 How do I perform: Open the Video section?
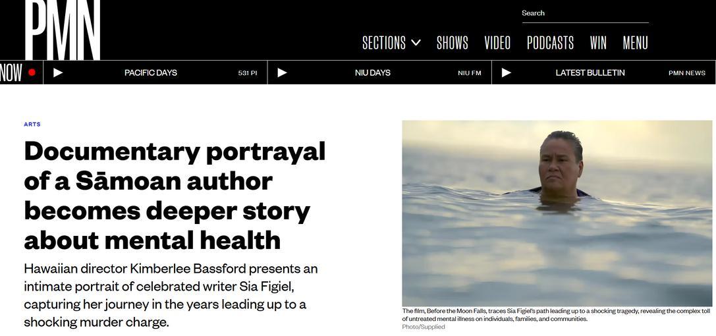point(497,43)
